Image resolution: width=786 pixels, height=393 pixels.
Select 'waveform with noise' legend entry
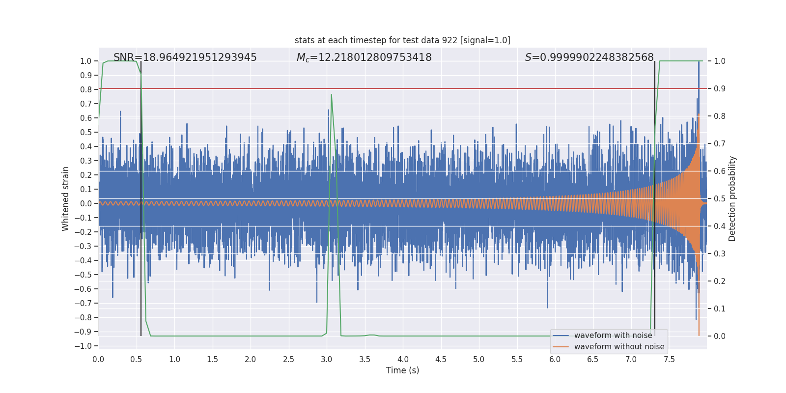tap(613, 336)
